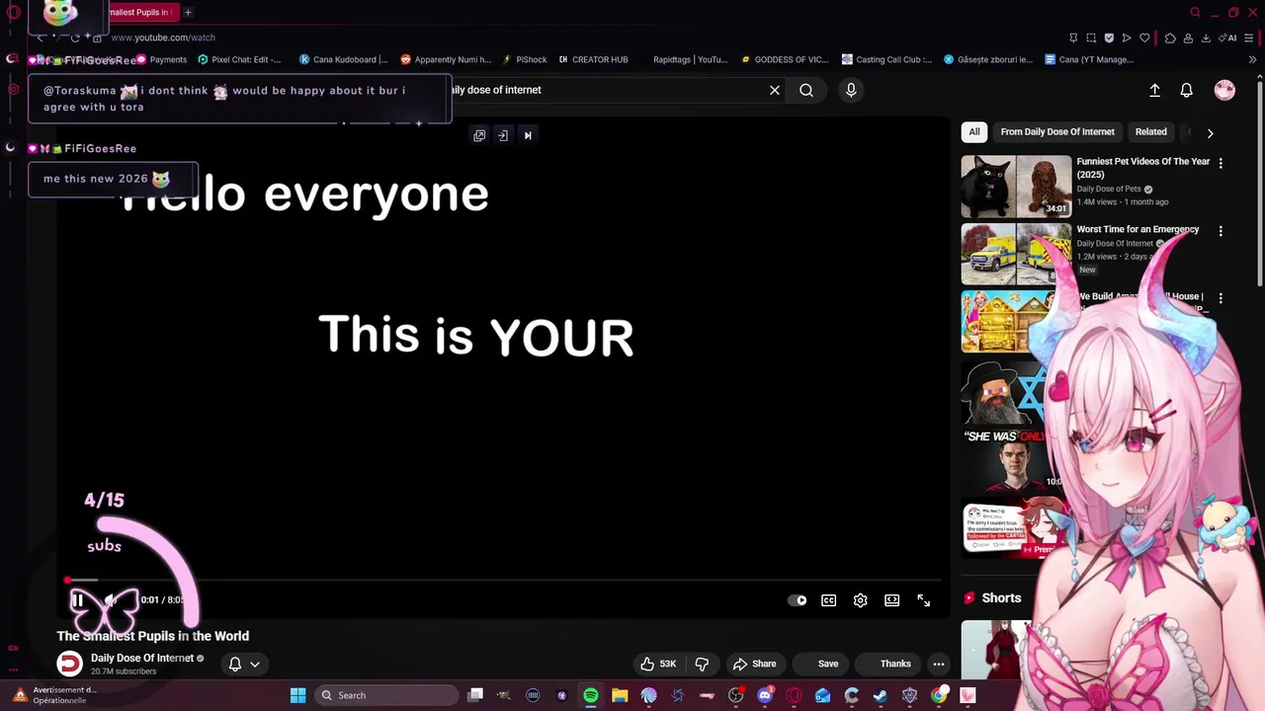Open the Casting Call Club bookmark

tap(886, 59)
